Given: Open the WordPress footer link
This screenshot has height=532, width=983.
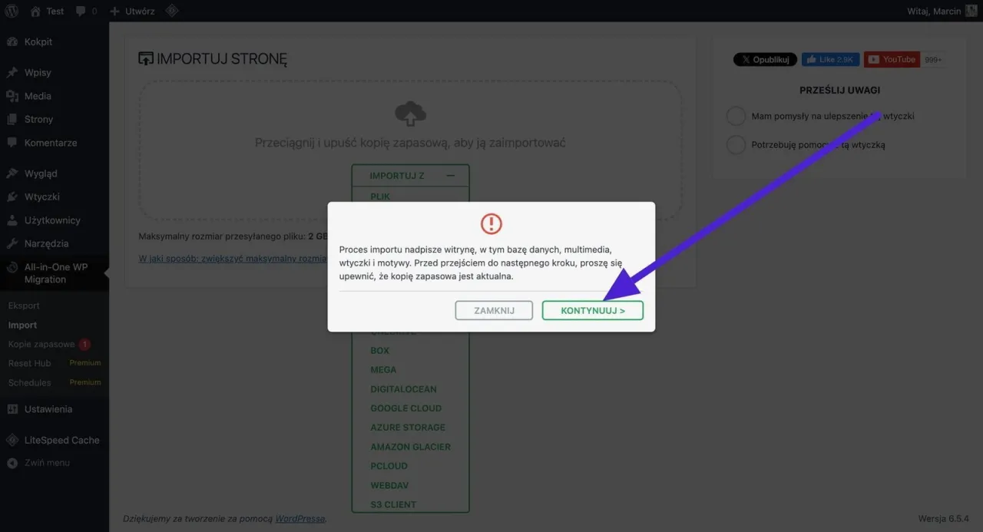Looking at the screenshot, I should [x=300, y=519].
